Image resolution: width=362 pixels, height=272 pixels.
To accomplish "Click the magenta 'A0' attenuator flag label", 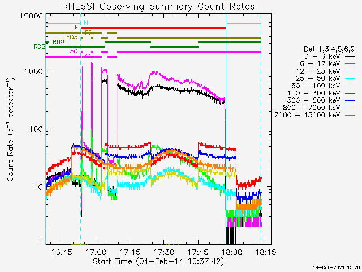I will 74,52.
